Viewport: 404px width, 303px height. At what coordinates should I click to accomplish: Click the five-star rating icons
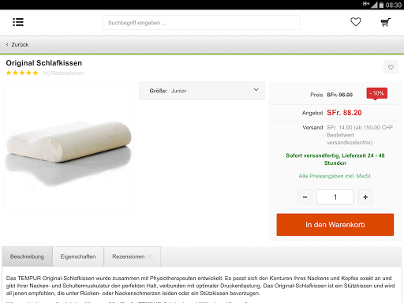(x=22, y=73)
